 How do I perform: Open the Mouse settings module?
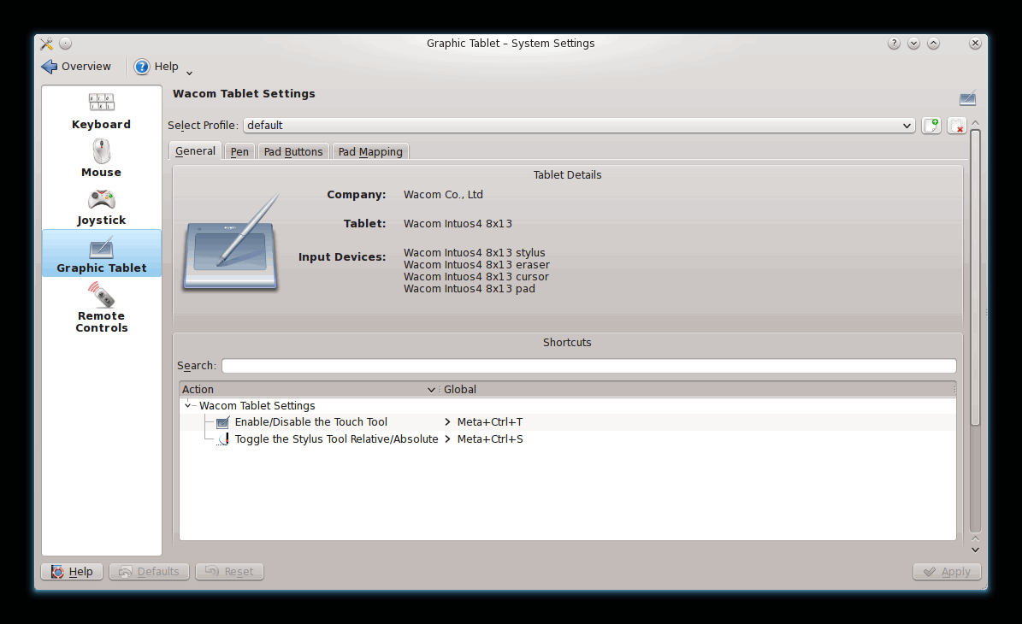[x=101, y=158]
